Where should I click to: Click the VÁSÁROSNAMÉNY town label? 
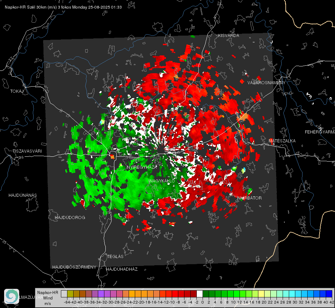tap(267, 83)
